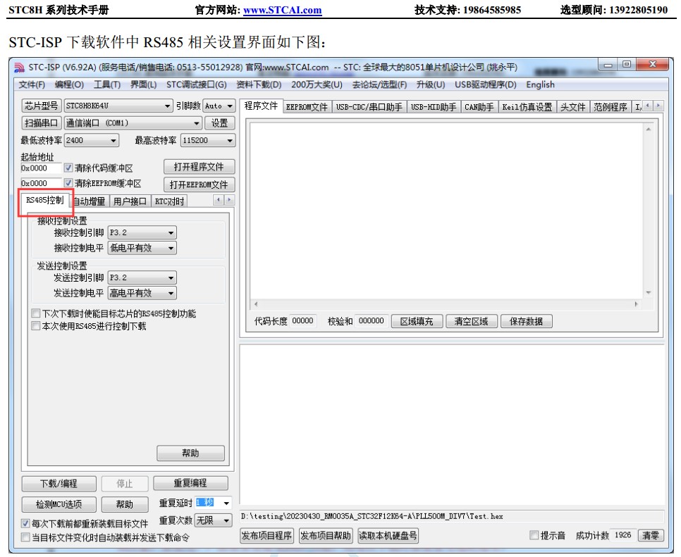Click the STC-ISP application icon in title bar
The image size is (681, 557).
click(x=19, y=67)
